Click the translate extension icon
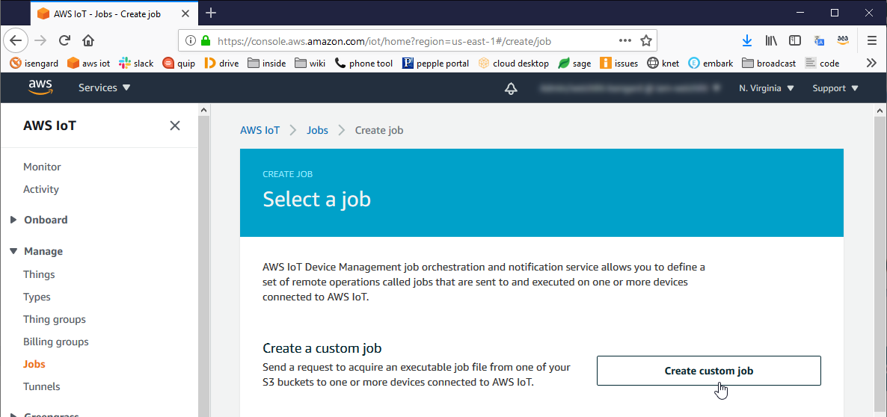 pyautogui.click(x=818, y=40)
